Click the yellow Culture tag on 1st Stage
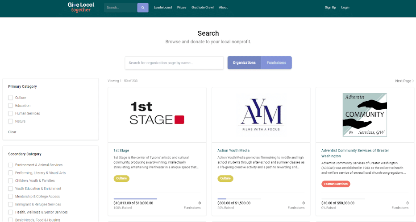 pos(121,179)
